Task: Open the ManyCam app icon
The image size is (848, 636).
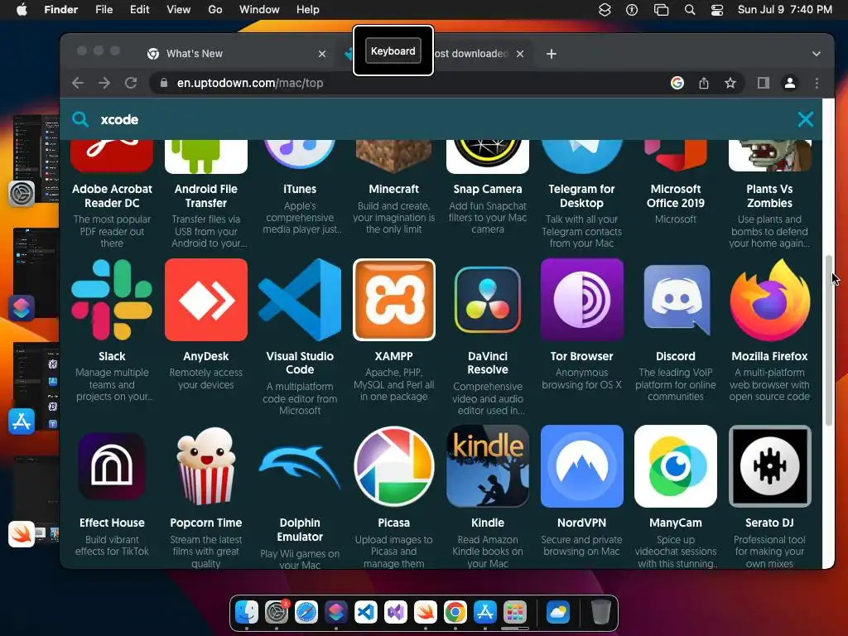Action: point(676,466)
